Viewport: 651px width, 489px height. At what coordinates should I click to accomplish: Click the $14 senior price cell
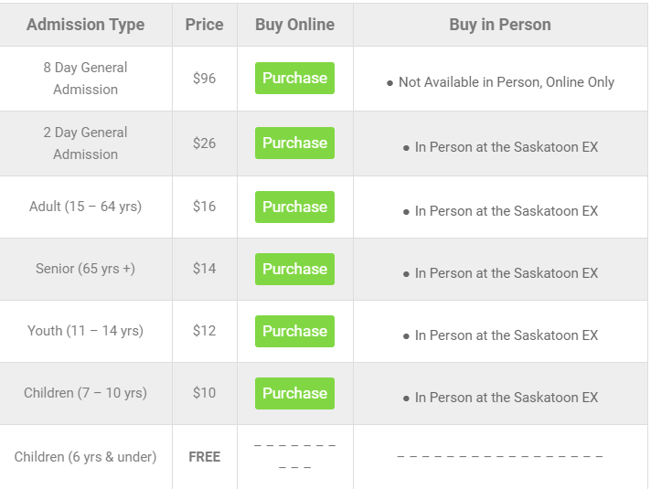tap(204, 269)
